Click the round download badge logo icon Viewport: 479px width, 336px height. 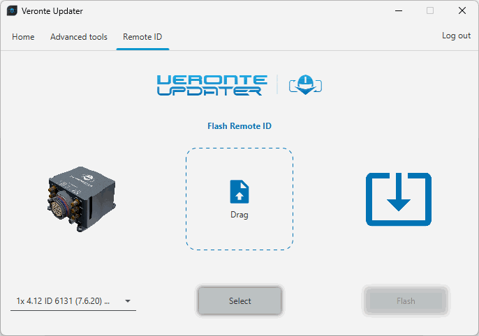304,85
